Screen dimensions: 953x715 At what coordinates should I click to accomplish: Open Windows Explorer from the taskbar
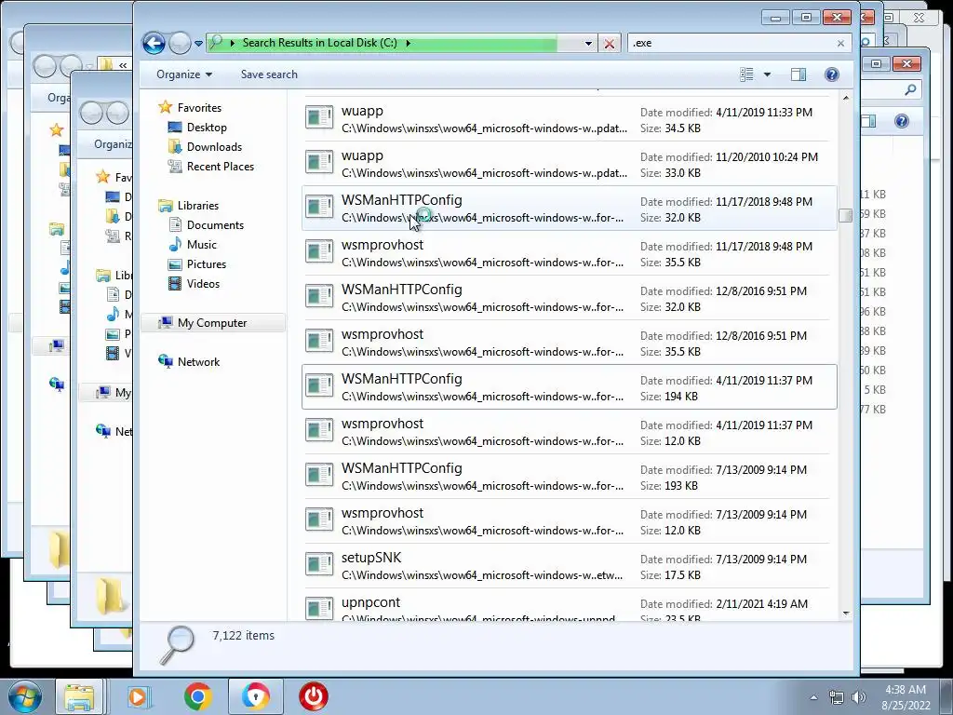pos(80,696)
